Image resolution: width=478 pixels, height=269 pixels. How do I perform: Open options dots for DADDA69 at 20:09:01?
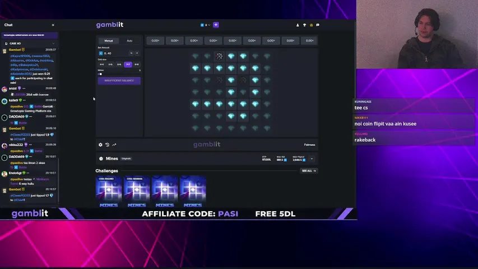click(x=30, y=117)
